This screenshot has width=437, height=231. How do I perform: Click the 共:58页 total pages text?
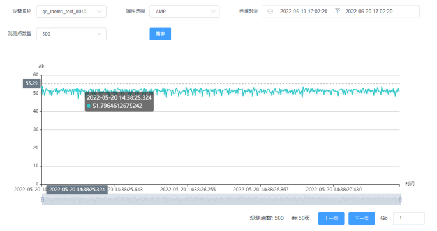301,218
